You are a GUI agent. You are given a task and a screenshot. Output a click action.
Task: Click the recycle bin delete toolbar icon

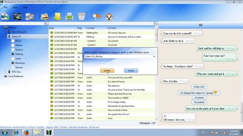pyautogui.click(x=82, y=16)
